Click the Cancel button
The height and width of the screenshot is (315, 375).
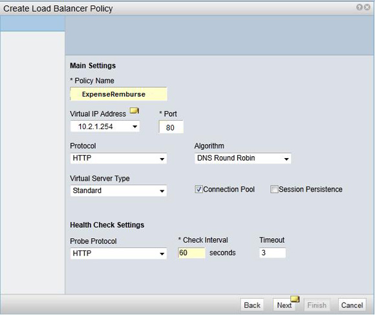352,305
